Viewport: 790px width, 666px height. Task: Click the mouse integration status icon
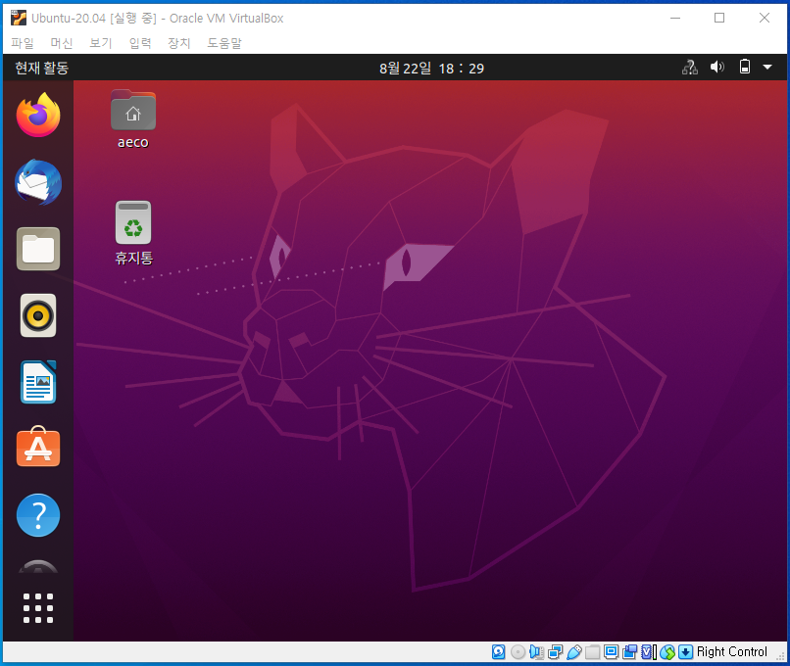[667, 652]
